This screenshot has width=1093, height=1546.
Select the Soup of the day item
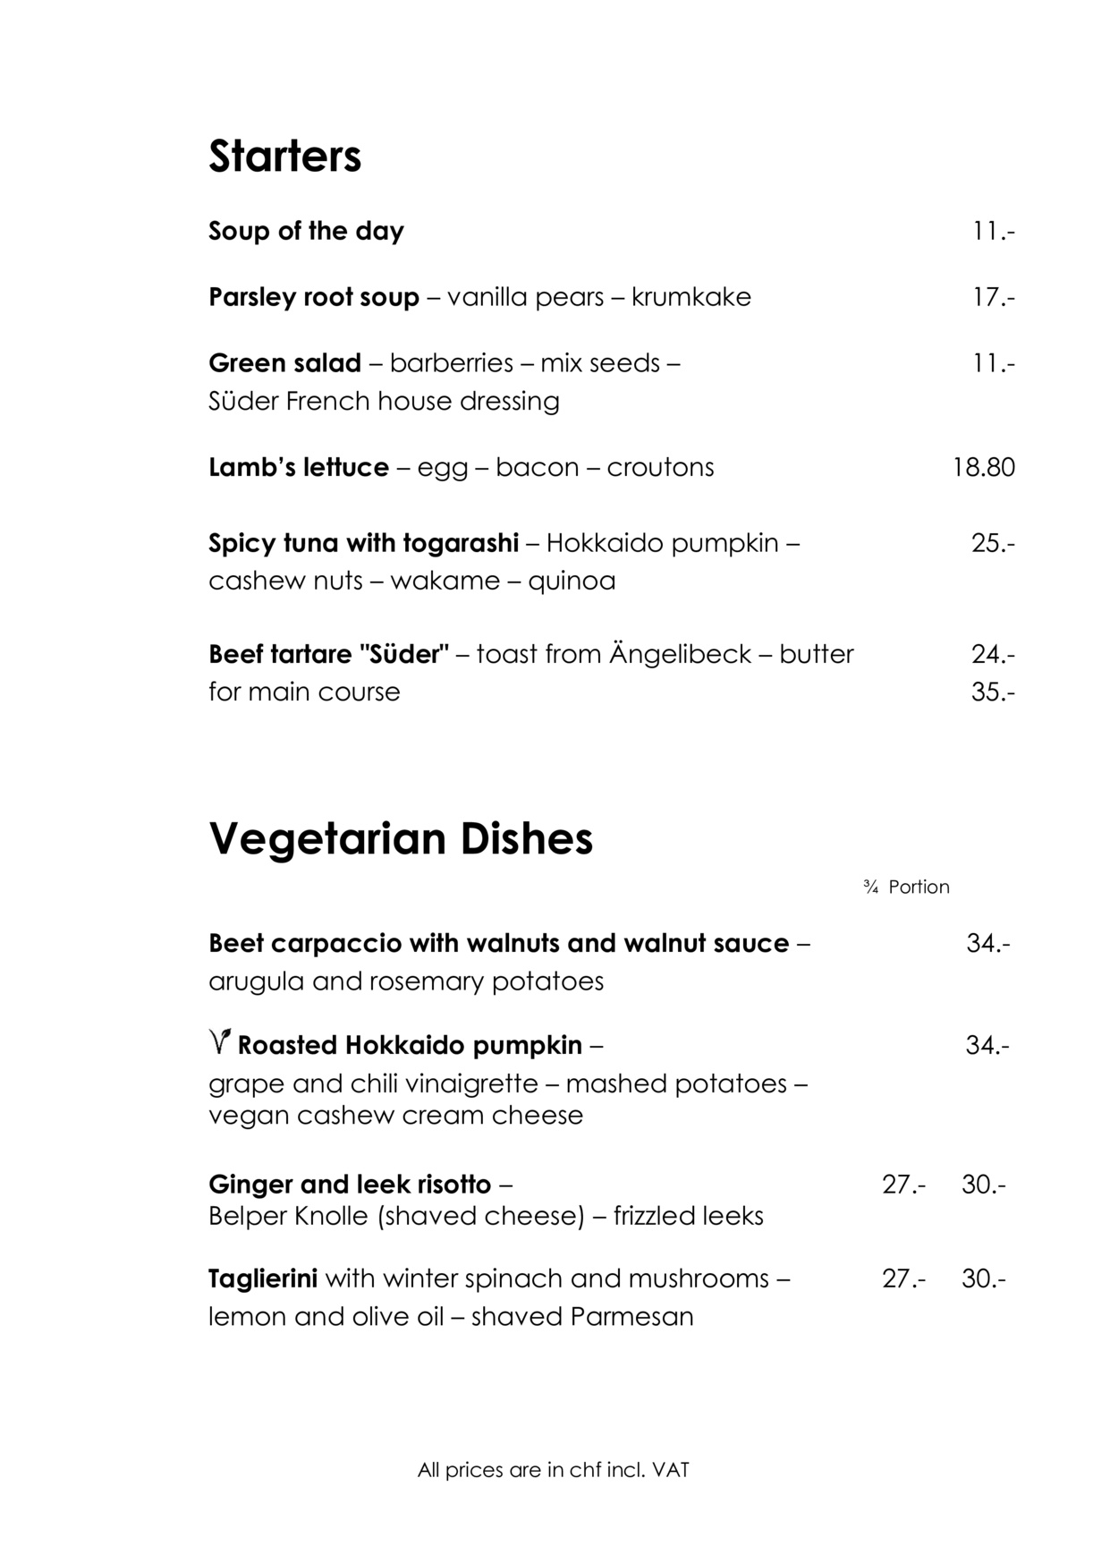tap(306, 231)
